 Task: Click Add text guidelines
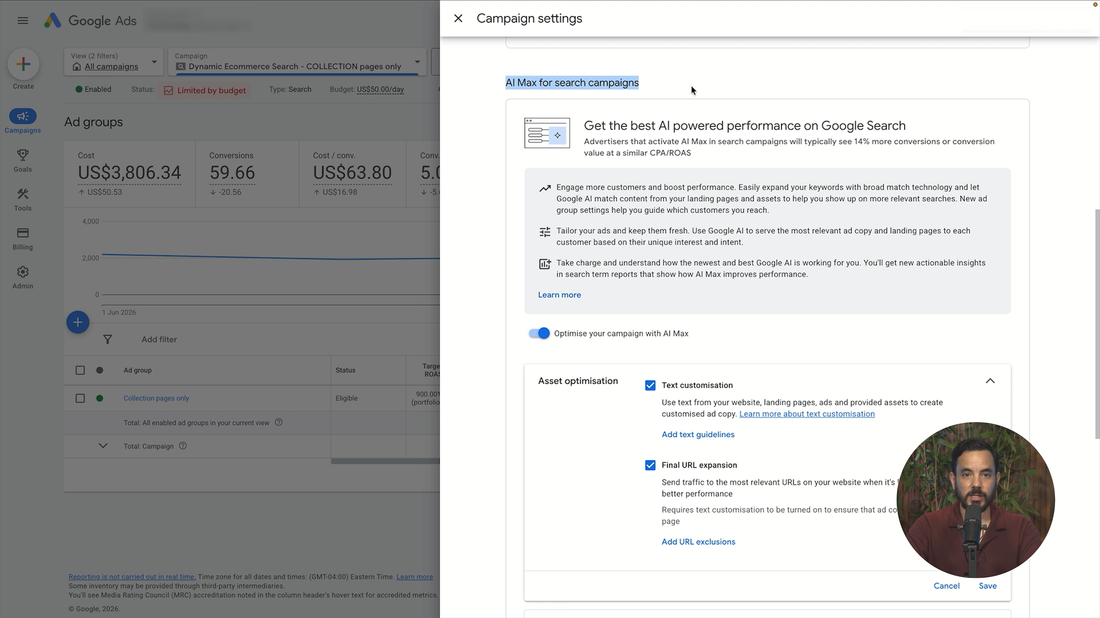pyautogui.click(x=698, y=435)
